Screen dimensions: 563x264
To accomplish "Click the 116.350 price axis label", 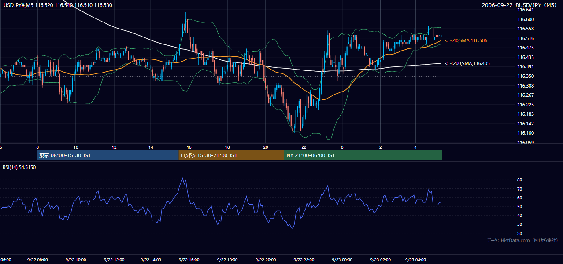I will 526,76.
